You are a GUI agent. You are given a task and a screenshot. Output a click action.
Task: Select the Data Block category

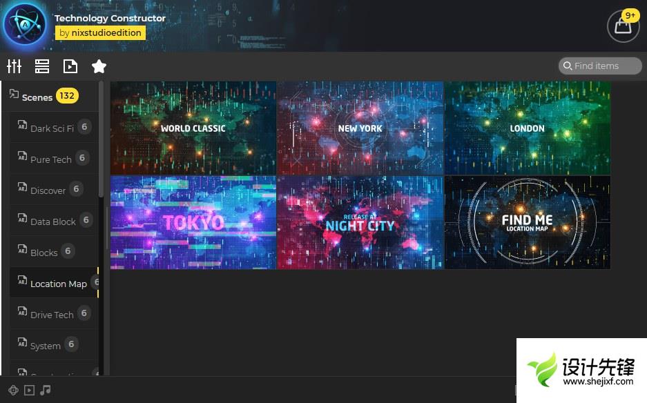pyautogui.click(x=52, y=222)
